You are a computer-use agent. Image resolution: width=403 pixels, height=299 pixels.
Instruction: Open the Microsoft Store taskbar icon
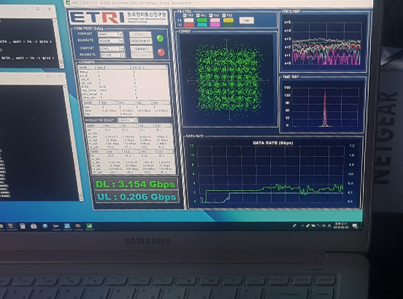[x=34, y=226]
